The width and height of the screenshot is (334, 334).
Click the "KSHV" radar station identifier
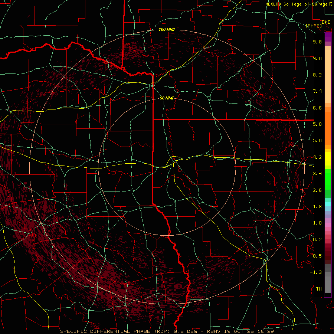[x=215, y=331]
